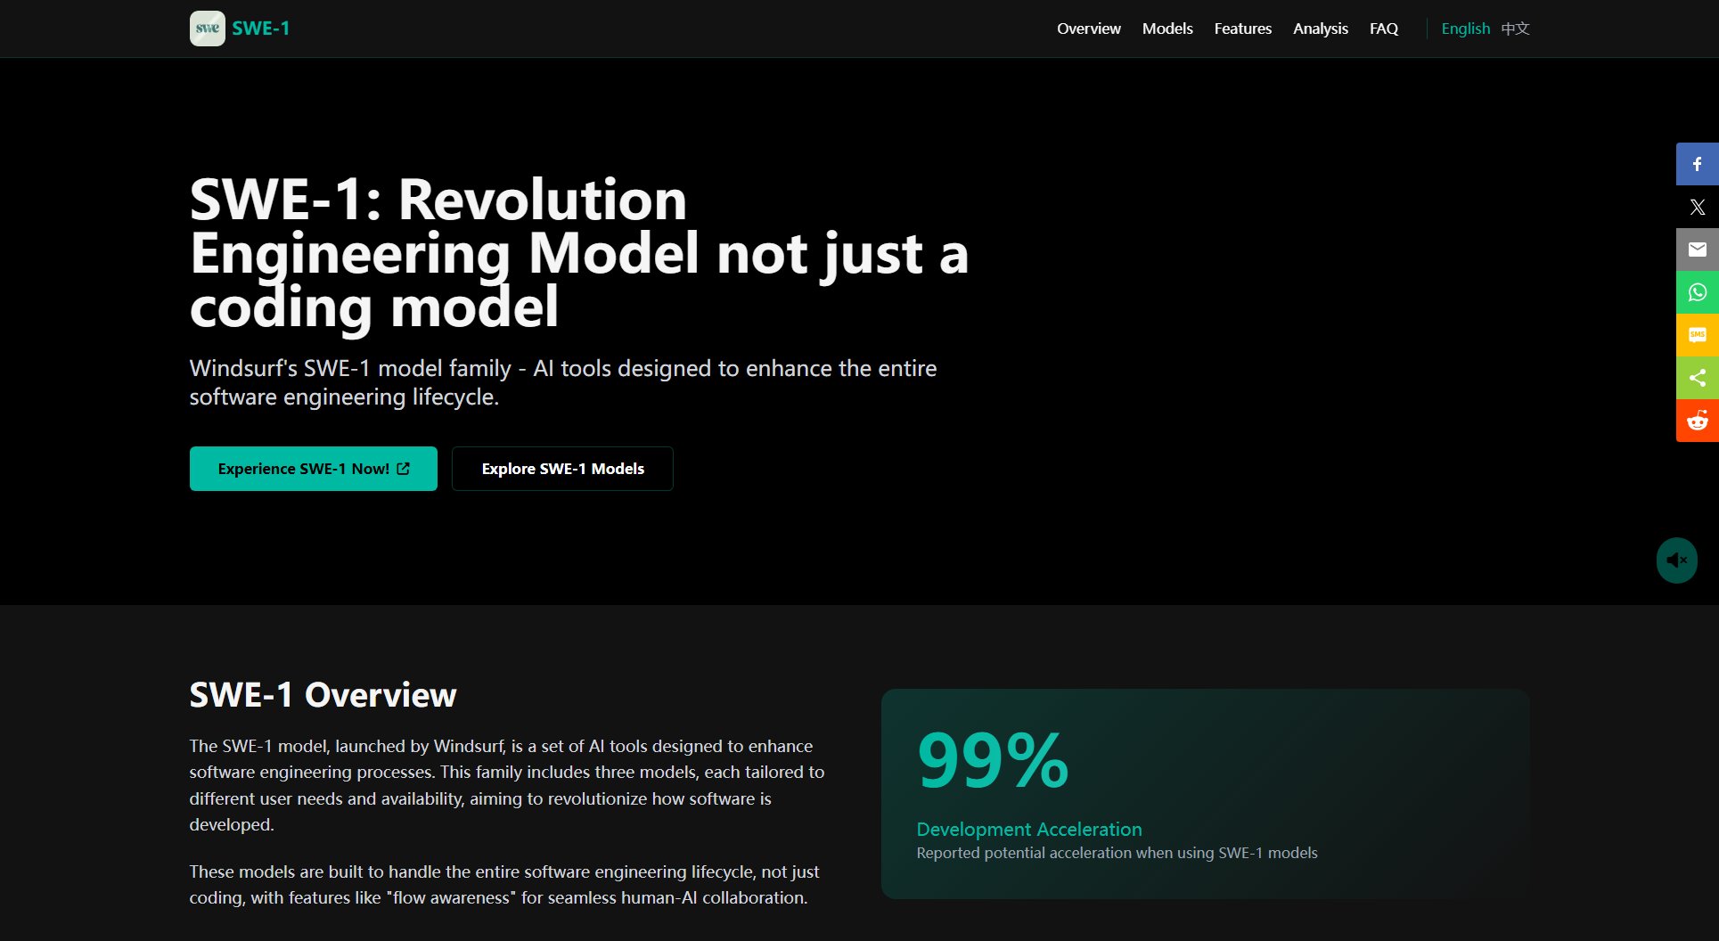Share the page on Reddit

click(x=1697, y=421)
